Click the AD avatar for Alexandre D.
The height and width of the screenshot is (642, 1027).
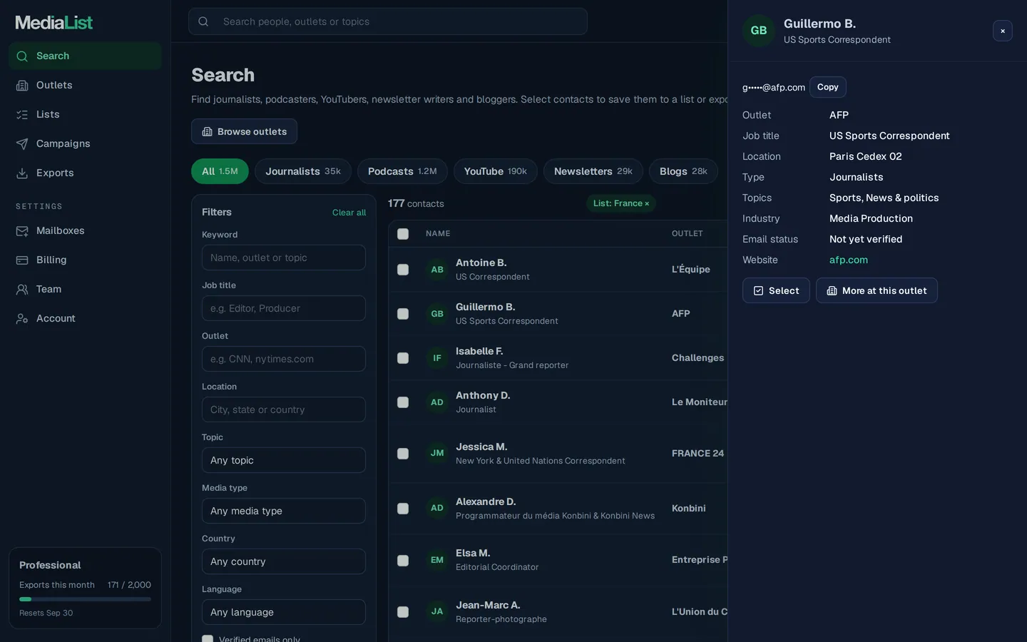click(x=437, y=508)
